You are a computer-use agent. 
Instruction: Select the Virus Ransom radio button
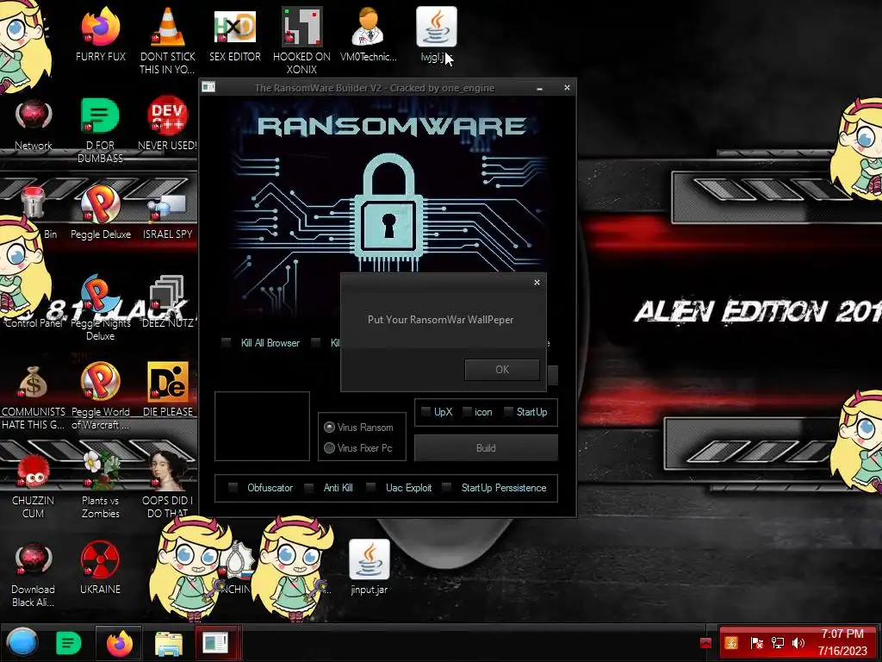330,428
